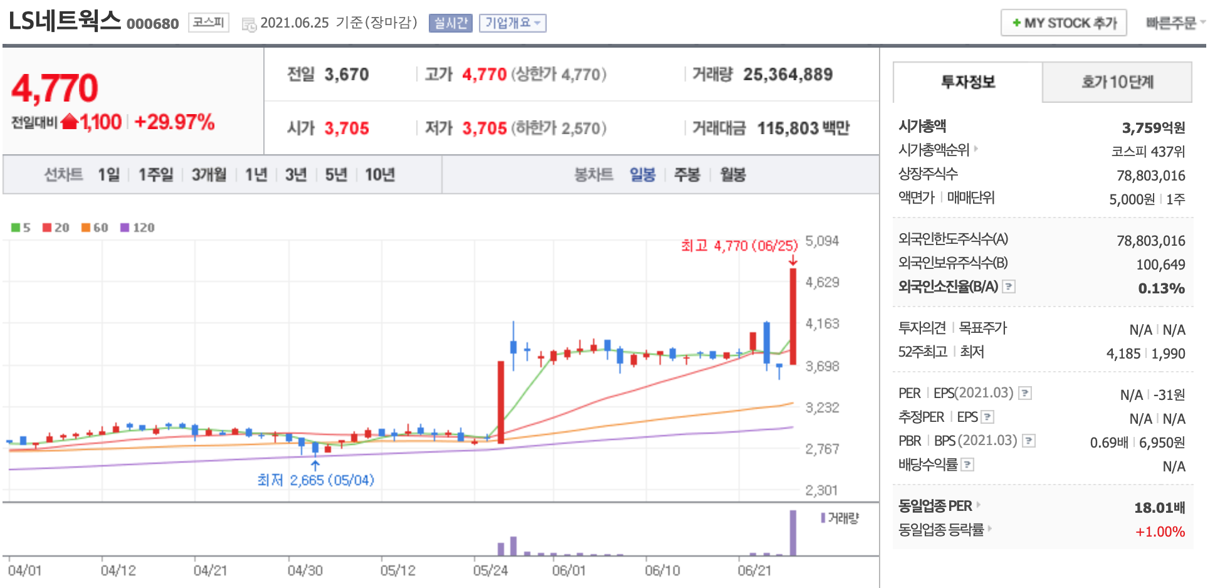Click the 거래량 value 25,364,889
This screenshot has height=588, width=1215.
pos(788,74)
